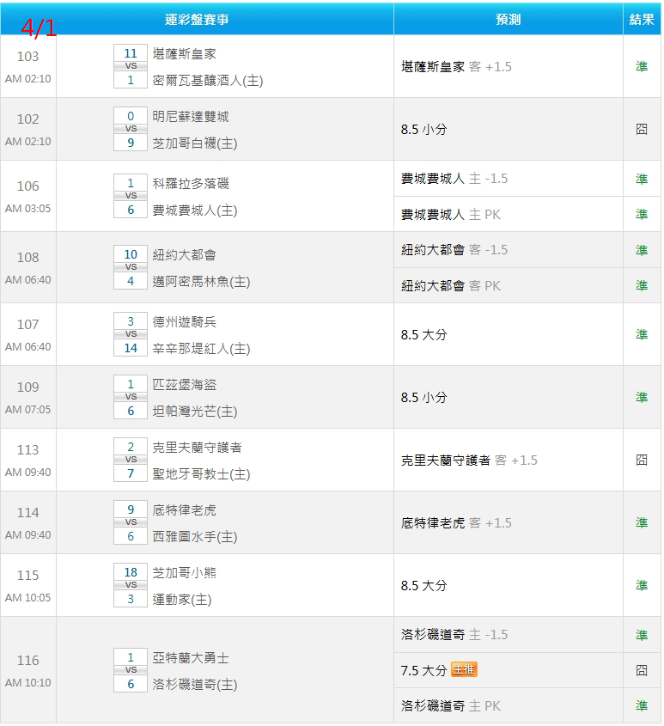Click team name 西雅圖水手(主)
This screenshot has height=726, width=664.
tap(195, 537)
